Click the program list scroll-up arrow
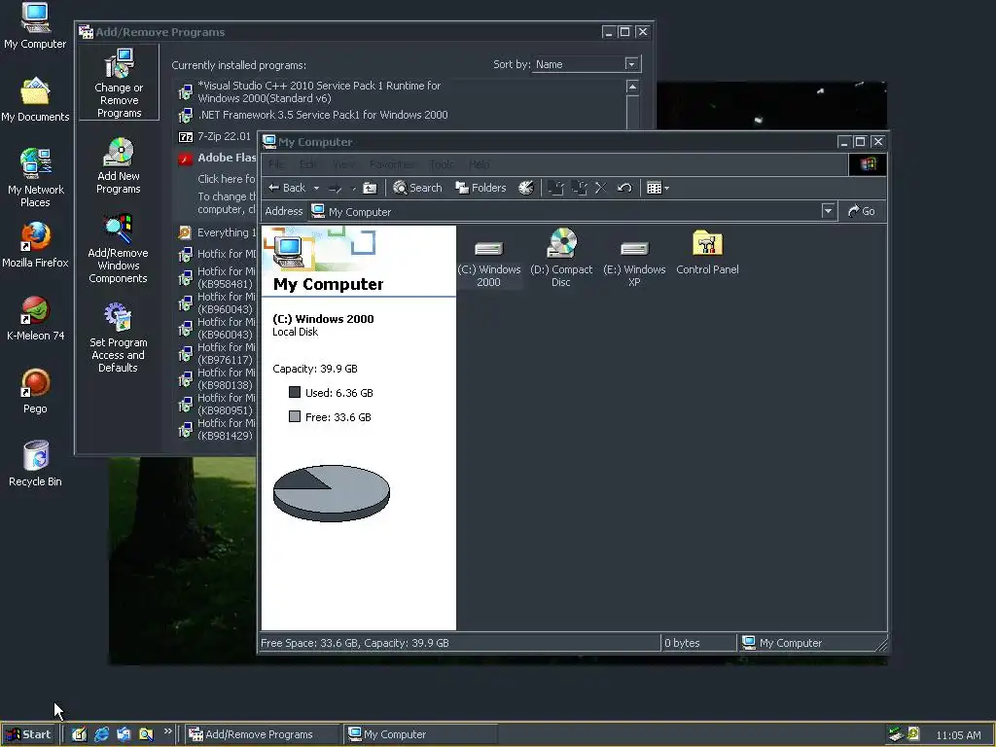Viewport: 996px width, 747px height. point(632,87)
